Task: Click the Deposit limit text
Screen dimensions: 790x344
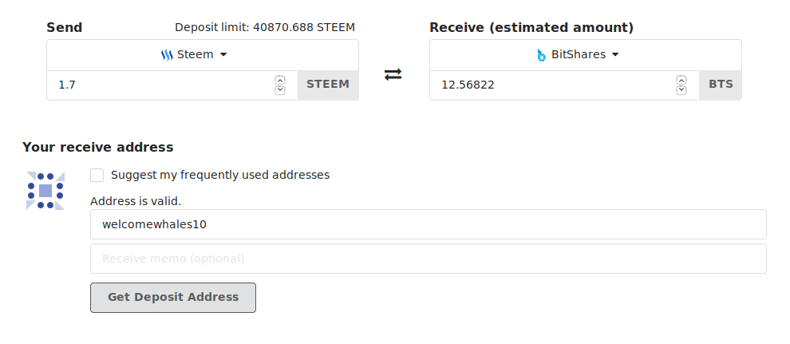Action: click(265, 28)
